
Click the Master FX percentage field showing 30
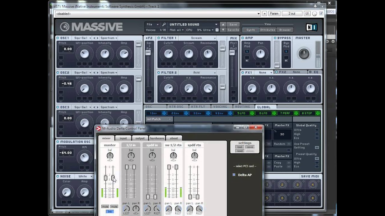tap(282, 134)
